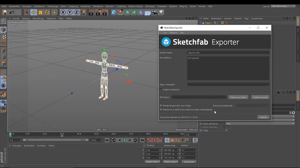Open the Objekt (Rel) dropdown
Screen dimensions: 300x168
click(x=152, y=162)
